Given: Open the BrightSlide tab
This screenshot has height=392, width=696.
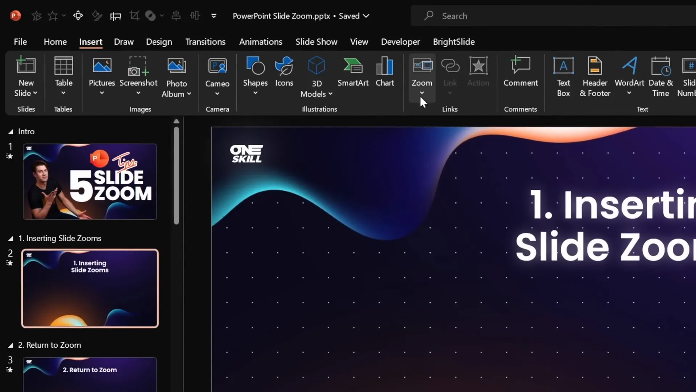Looking at the screenshot, I should [x=453, y=42].
